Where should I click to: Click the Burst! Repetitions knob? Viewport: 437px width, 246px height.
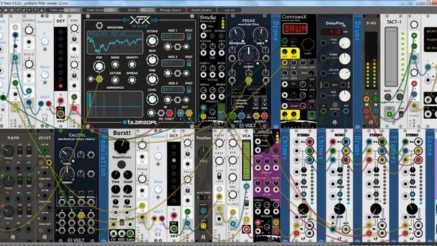click(122, 146)
